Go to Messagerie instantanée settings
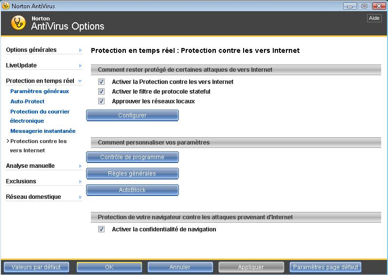Viewport: 388px width, 275px height. [x=43, y=131]
